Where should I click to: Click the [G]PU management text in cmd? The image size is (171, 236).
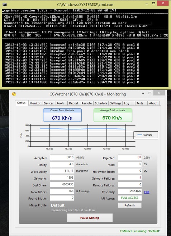[x=58, y=32]
